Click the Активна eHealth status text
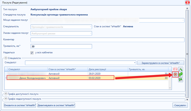Image resolution: width=191 pixels, height=111 pixels. click(x=128, y=26)
